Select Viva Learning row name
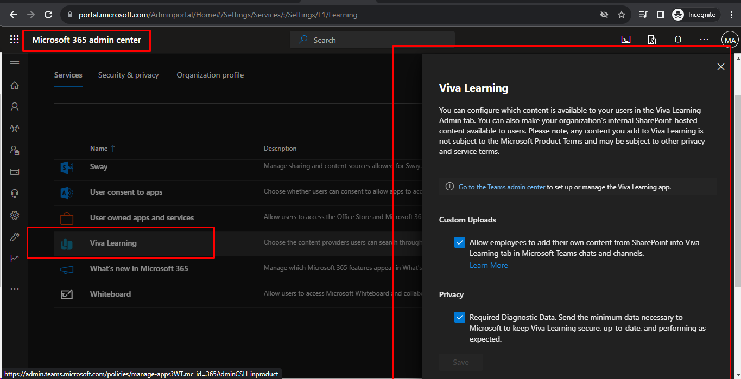 (113, 243)
